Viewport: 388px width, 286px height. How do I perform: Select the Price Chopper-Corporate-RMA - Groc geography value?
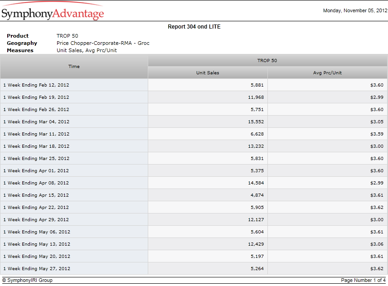103,43
